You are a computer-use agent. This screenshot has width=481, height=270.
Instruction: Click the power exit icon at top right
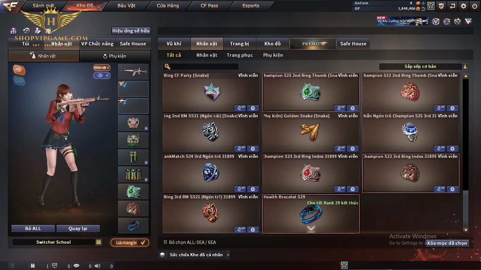(475, 6)
